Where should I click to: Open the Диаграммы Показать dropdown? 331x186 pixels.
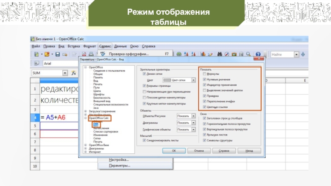click(x=193, y=123)
